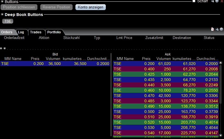
Task: Click cumulative volume 120,770 cell
Action: pyautogui.click(x=188, y=96)
